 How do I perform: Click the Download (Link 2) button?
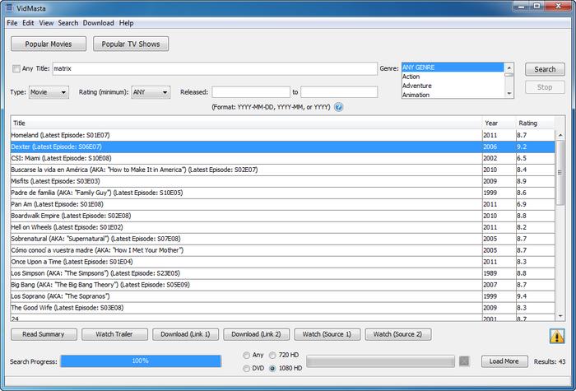(x=257, y=334)
